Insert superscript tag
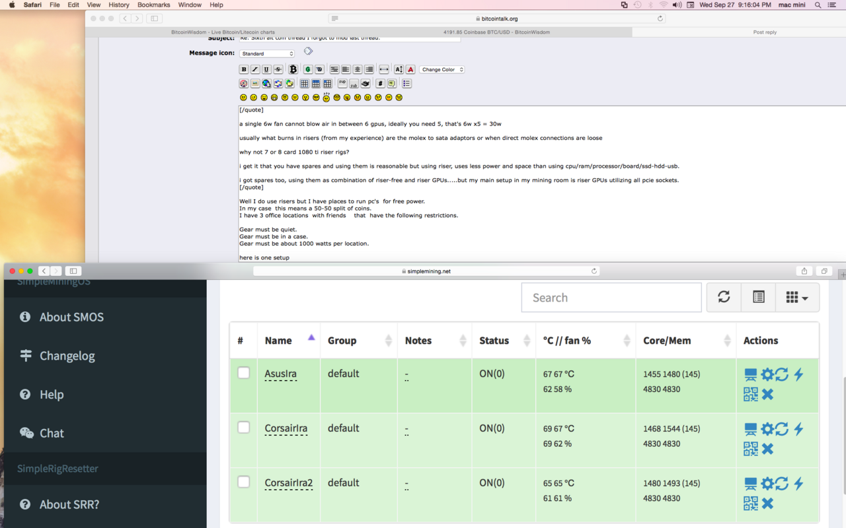Image resolution: width=846 pixels, height=528 pixels. 342,83
